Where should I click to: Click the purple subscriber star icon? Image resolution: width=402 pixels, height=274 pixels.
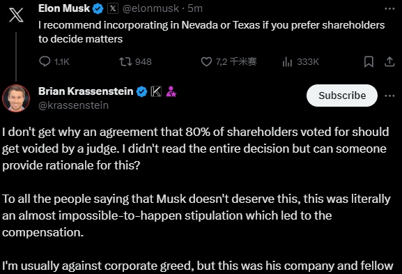point(171,91)
